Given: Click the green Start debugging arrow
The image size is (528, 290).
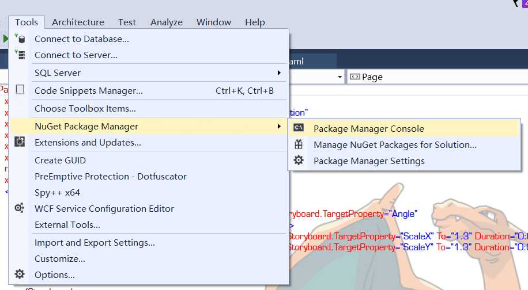Looking at the screenshot, I should click(x=5, y=39).
